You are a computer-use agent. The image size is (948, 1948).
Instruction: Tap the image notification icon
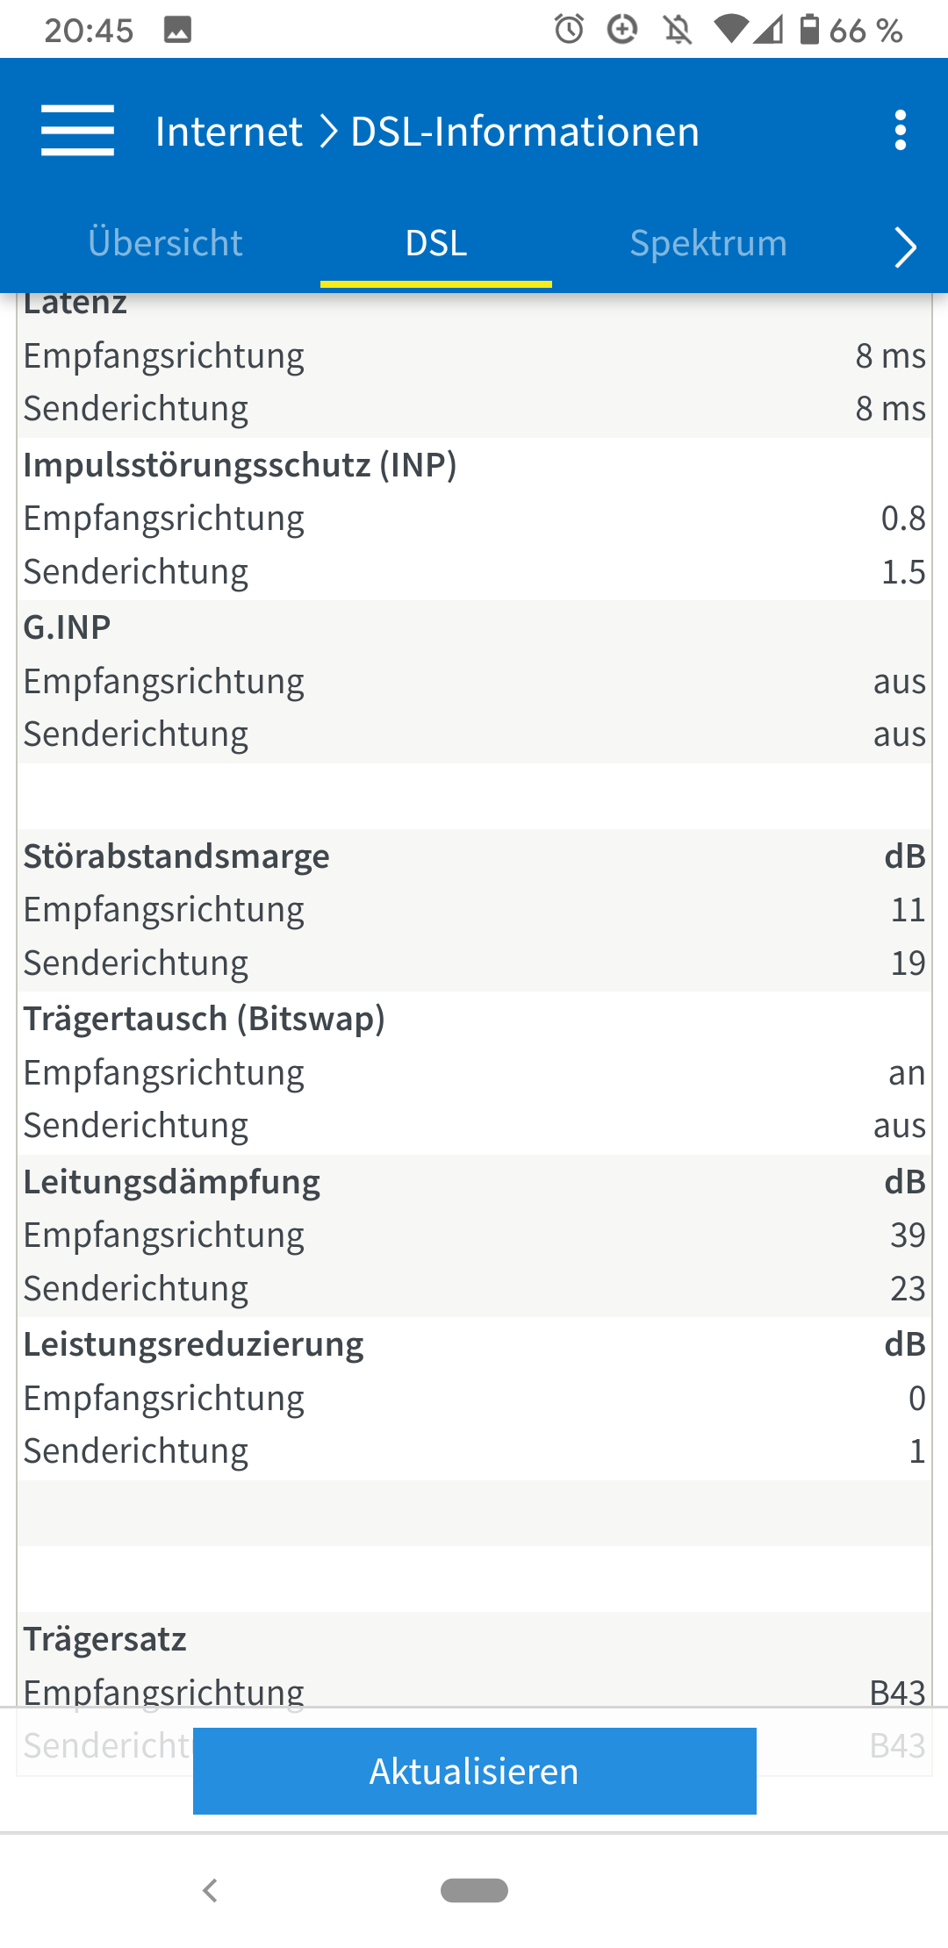point(177,31)
